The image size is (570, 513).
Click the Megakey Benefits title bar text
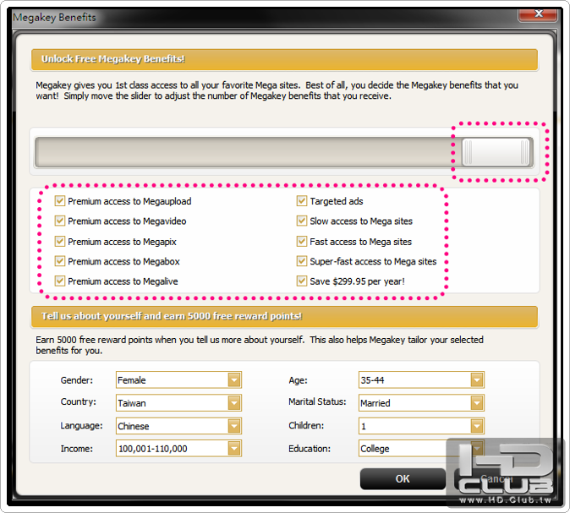coord(54,18)
